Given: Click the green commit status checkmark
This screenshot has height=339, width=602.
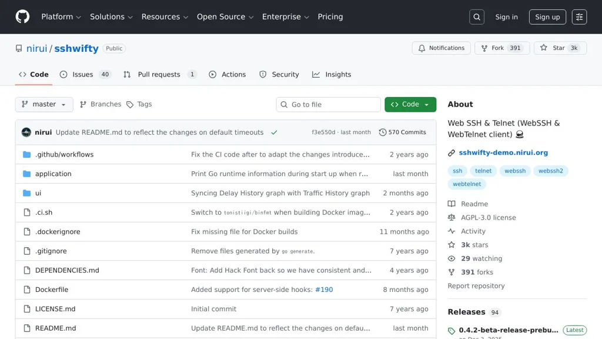Looking at the screenshot, I should 274,132.
